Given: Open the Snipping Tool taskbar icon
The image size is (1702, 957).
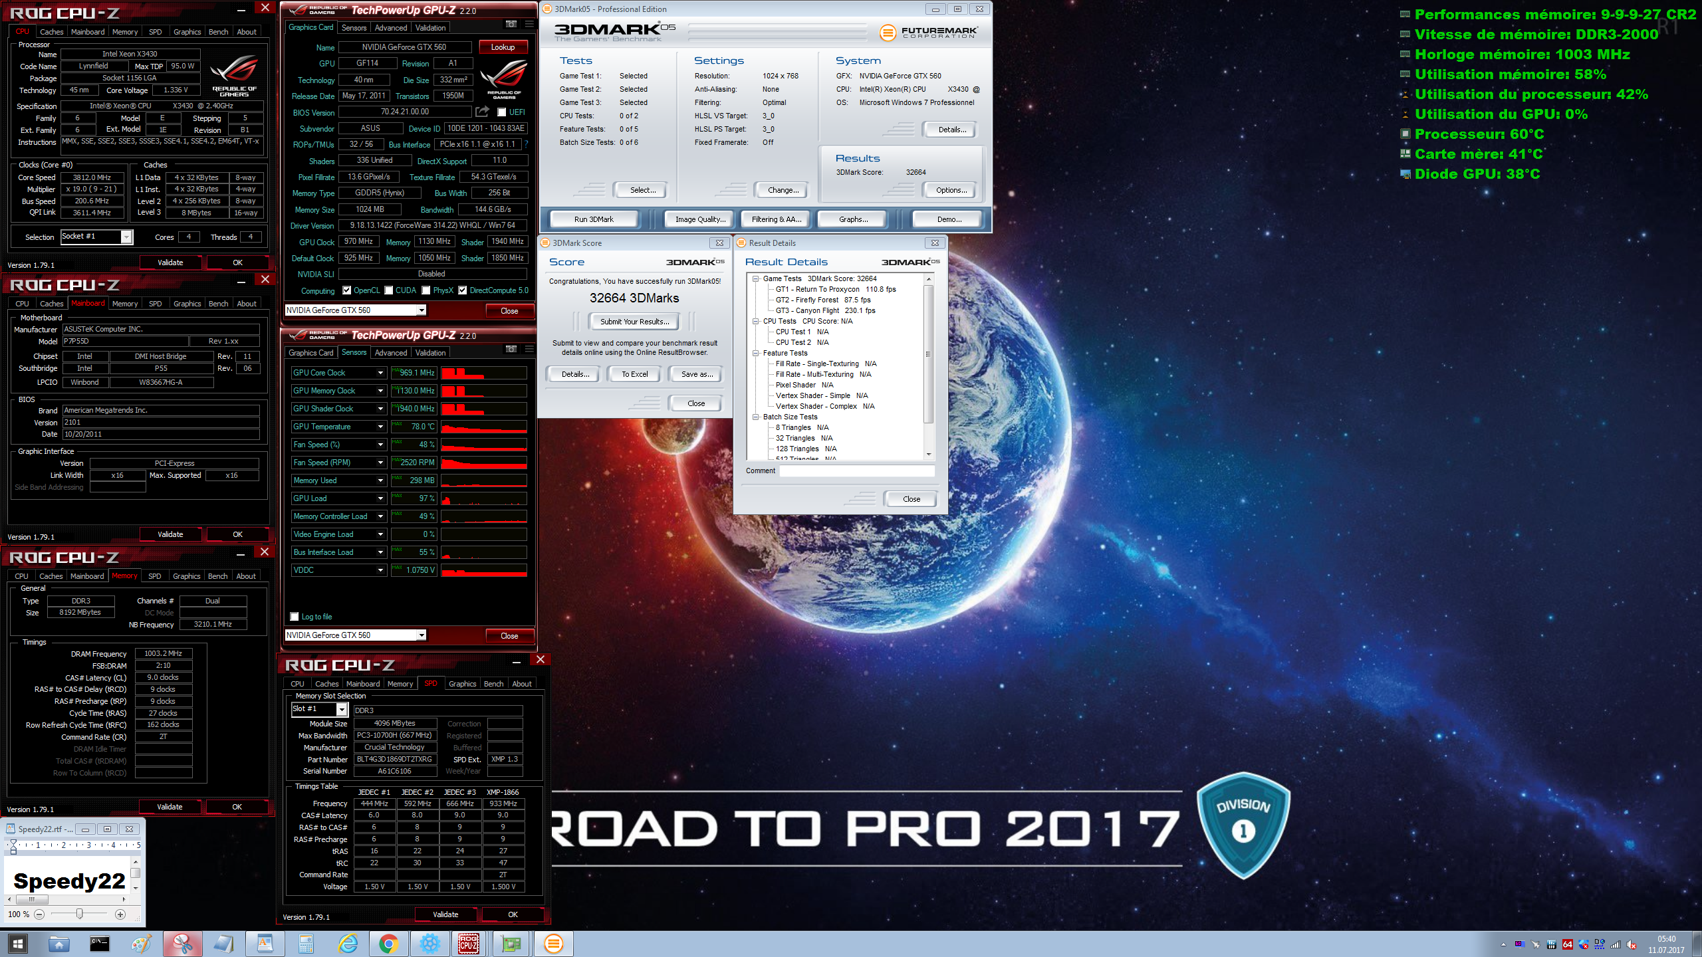Looking at the screenshot, I should (x=182, y=944).
